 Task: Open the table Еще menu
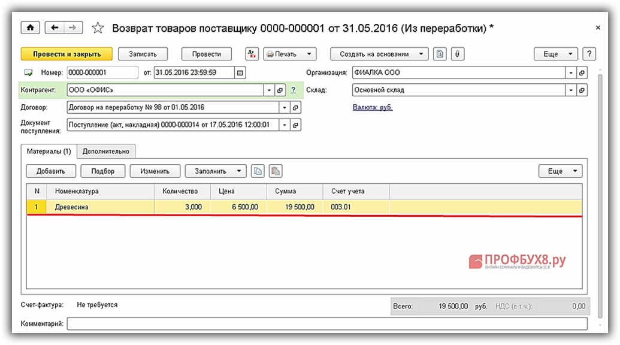point(560,171)
